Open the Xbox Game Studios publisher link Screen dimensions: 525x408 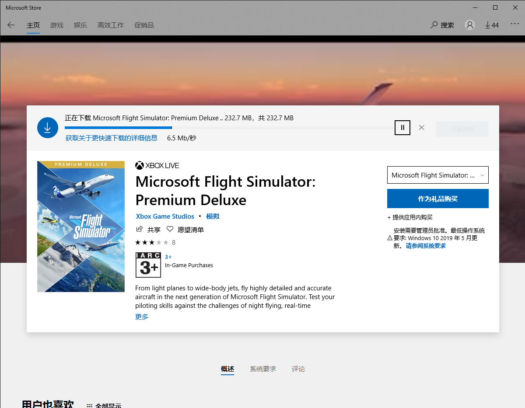tap(165, 216)
